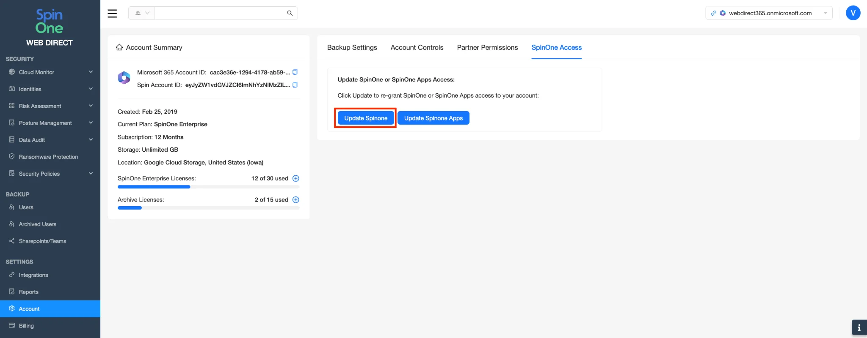
Task: Click the Current Plan SpinOne Enterprise text
Action: point(163,124)
